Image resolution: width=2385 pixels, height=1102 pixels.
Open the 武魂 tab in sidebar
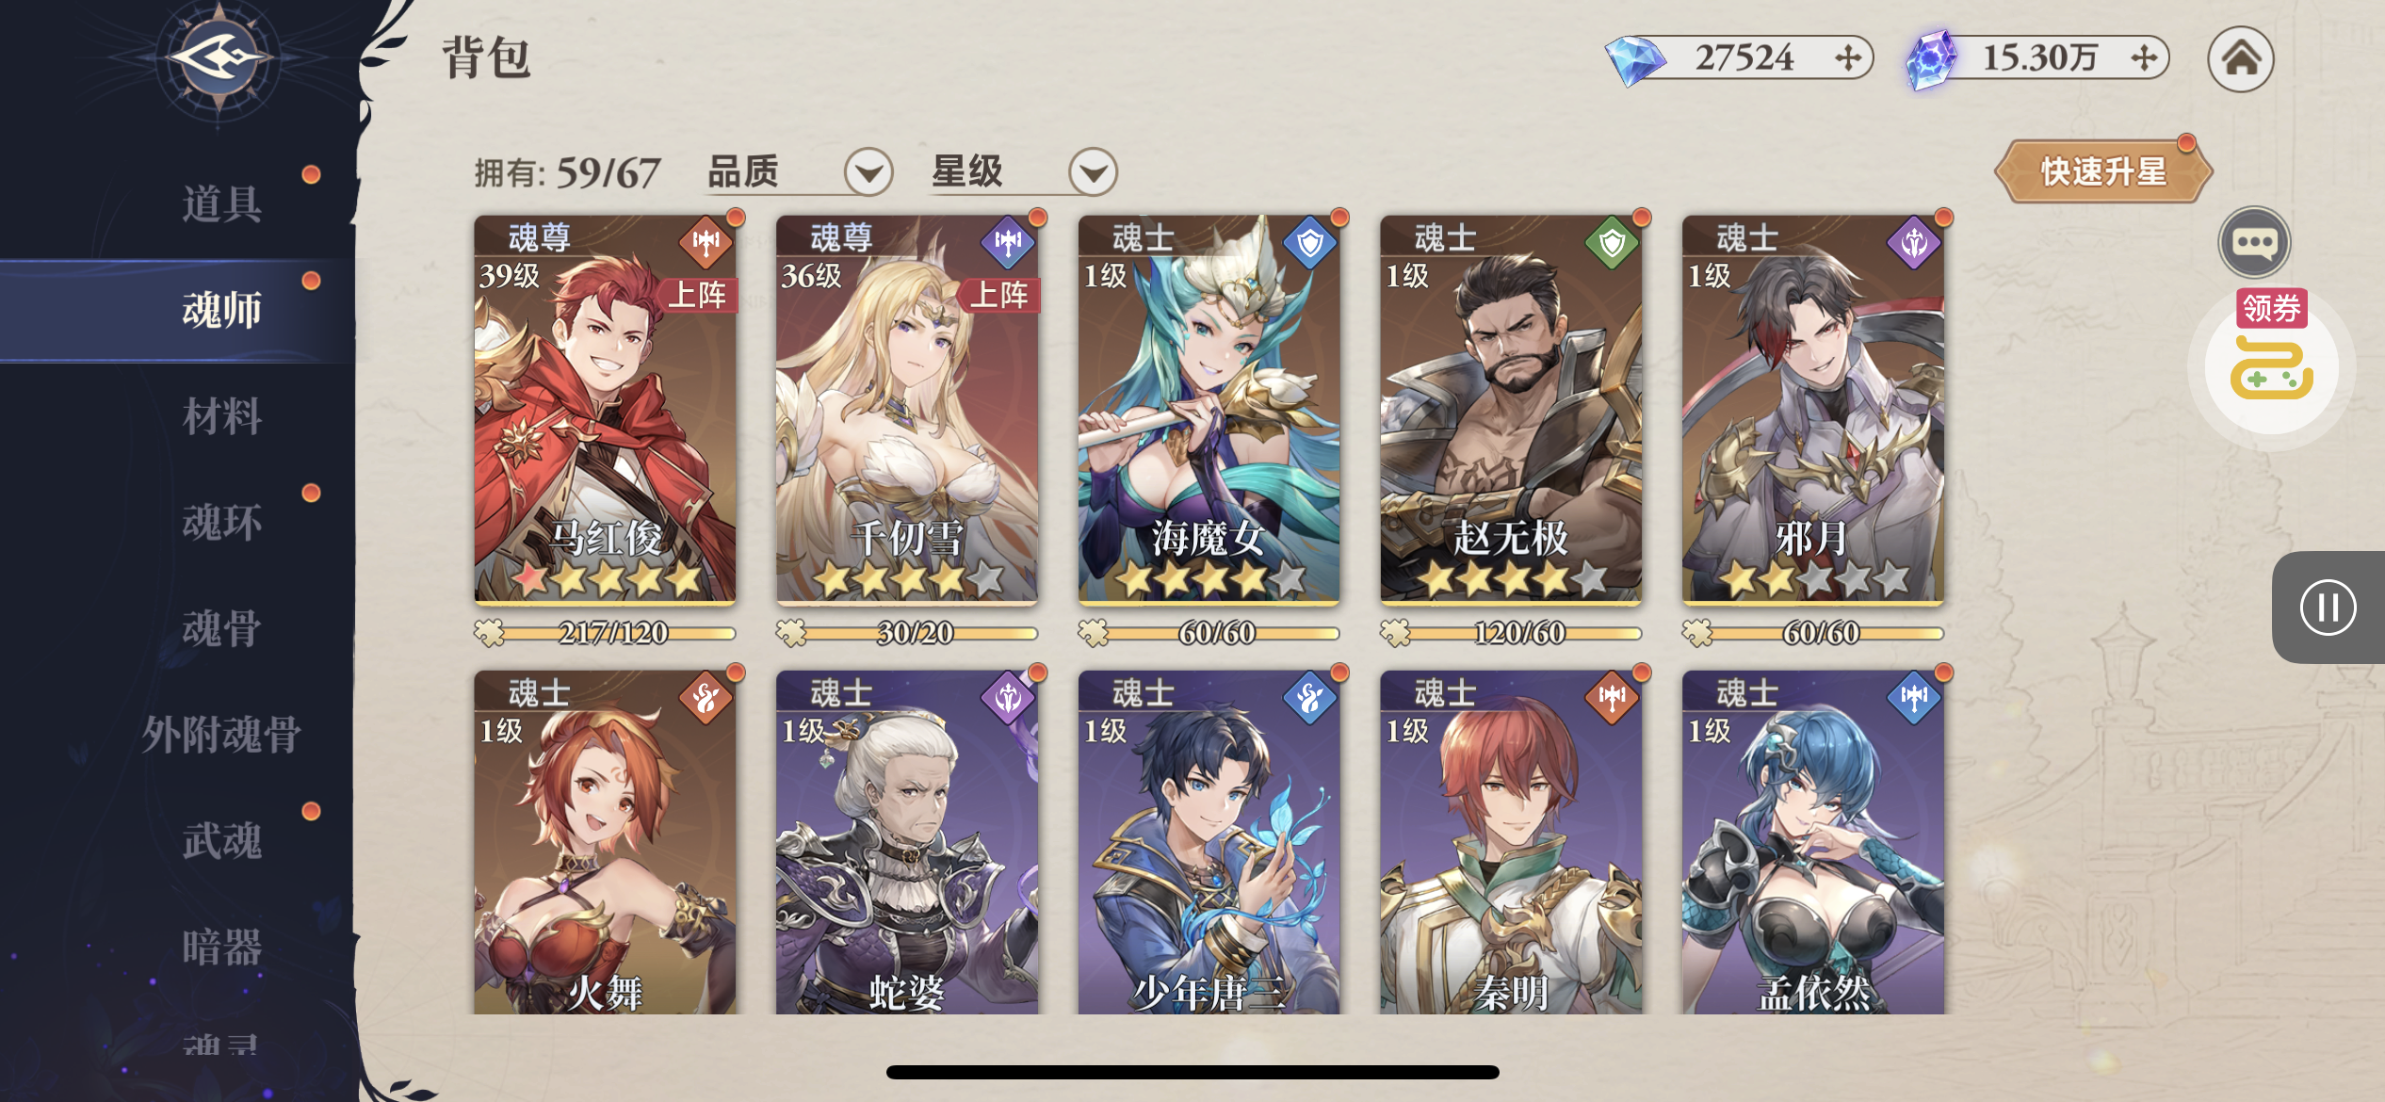tap(221, 840)
